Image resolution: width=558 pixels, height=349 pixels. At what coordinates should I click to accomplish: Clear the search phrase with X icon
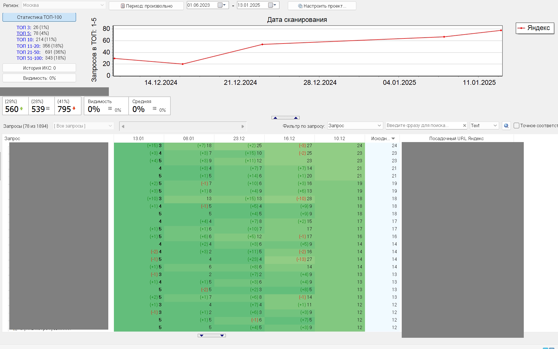coord(465,126)
